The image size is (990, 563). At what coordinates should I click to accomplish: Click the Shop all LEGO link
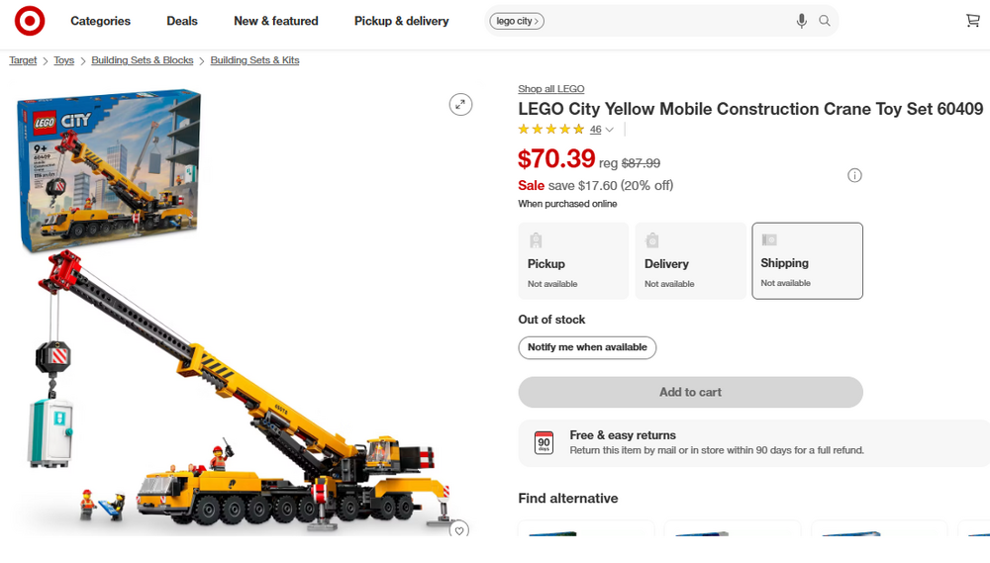(x=551, y=89)
